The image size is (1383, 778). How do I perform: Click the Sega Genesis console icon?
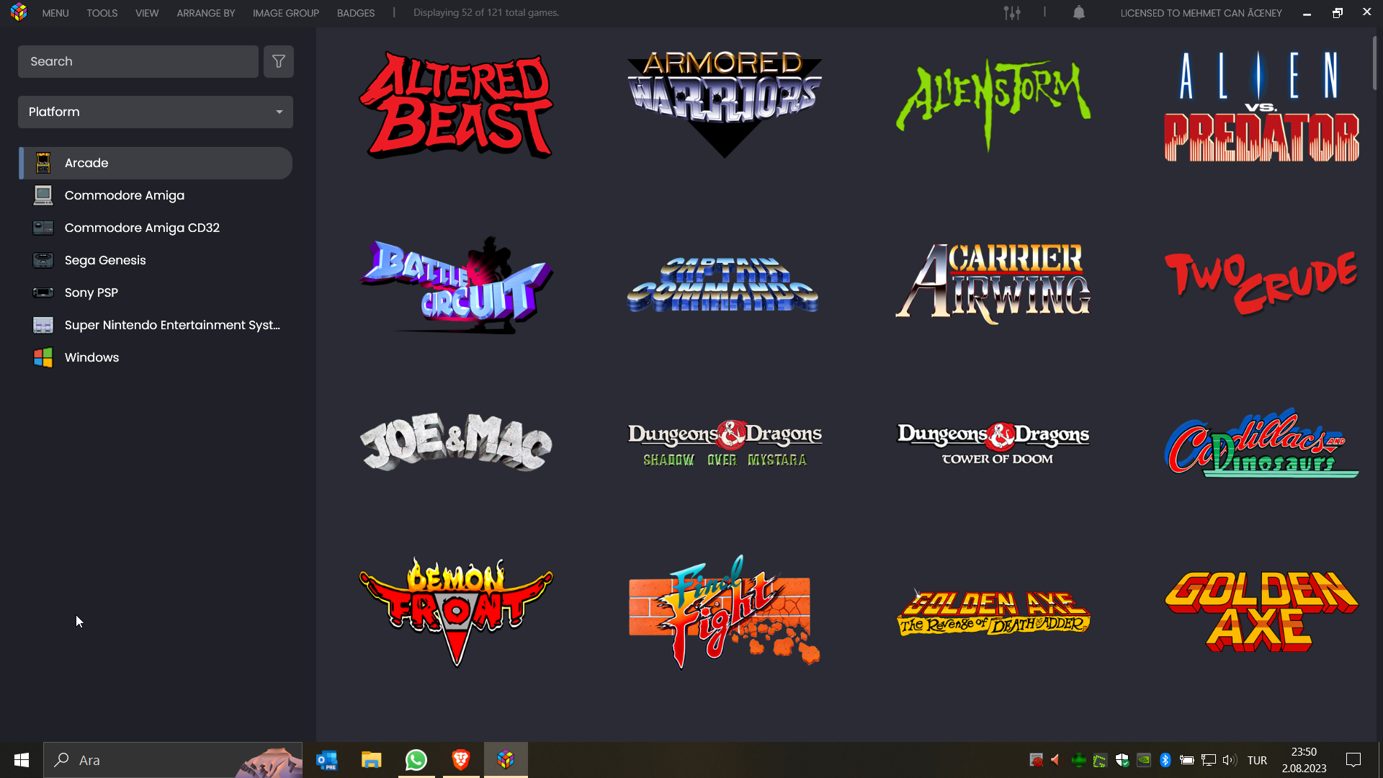pos(43,260)
